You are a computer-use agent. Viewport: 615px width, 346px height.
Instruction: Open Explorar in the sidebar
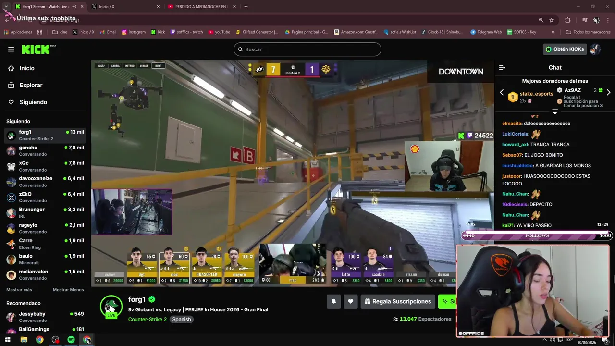click(x=31, y=85)
